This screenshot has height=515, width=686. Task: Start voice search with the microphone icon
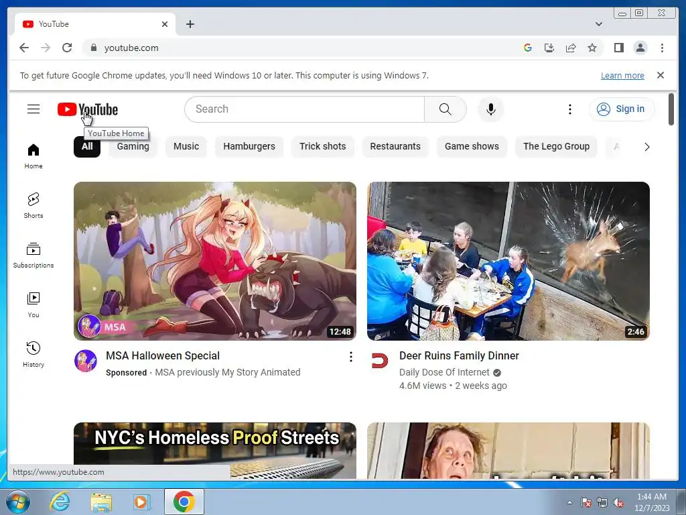point(491,109)
